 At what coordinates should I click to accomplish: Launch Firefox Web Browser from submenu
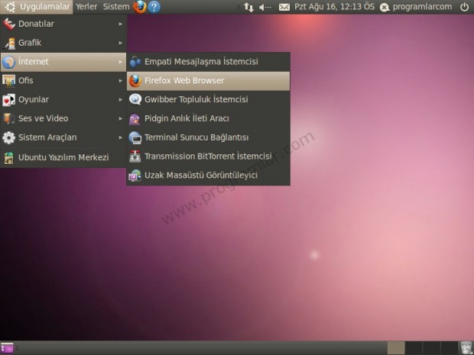pos(208,81)
